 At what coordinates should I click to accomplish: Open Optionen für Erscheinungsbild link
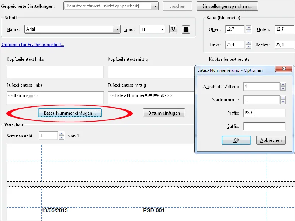33,45
